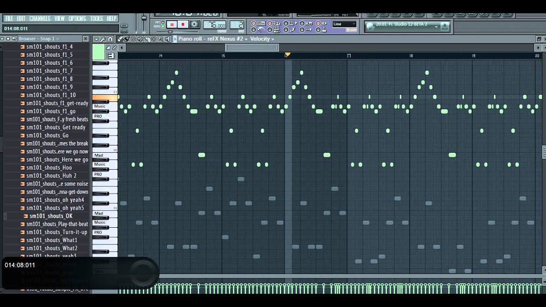Stop playback with the stop button

(183, 24)
